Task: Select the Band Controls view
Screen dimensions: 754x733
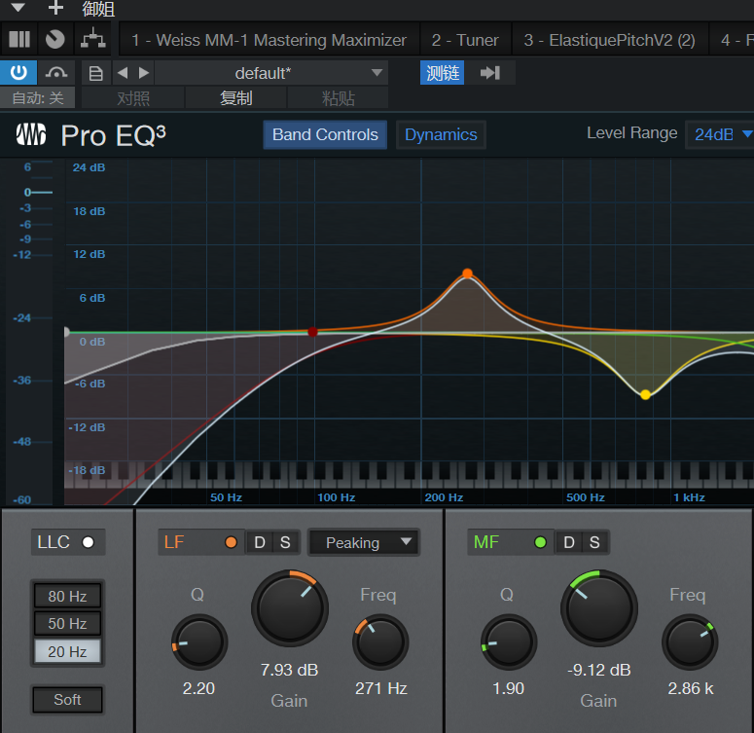Action: click(x=325, y=134)
